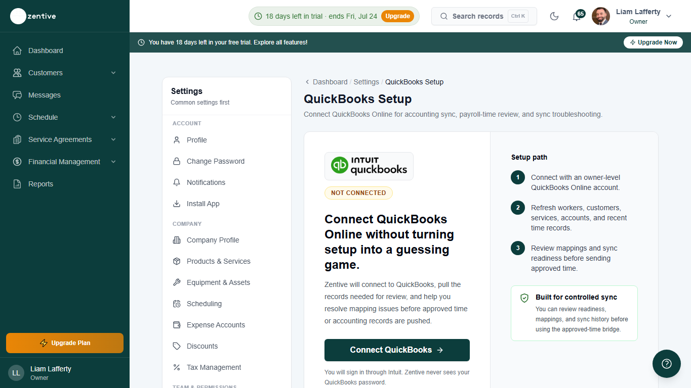Open Dashboard in the left sidebar
The height and width of the screenshot is (388, 691).
(x=65, y=51)
